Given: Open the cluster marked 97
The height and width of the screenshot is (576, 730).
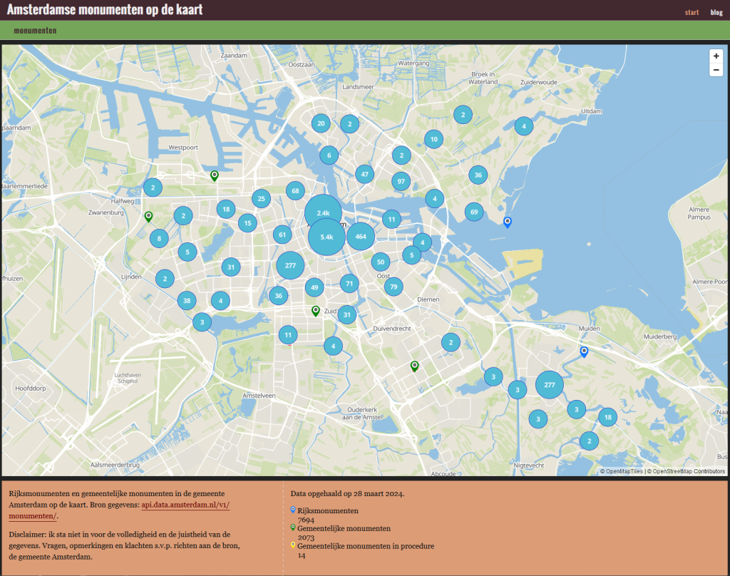Looking at the screenshot, I should 401,181.
